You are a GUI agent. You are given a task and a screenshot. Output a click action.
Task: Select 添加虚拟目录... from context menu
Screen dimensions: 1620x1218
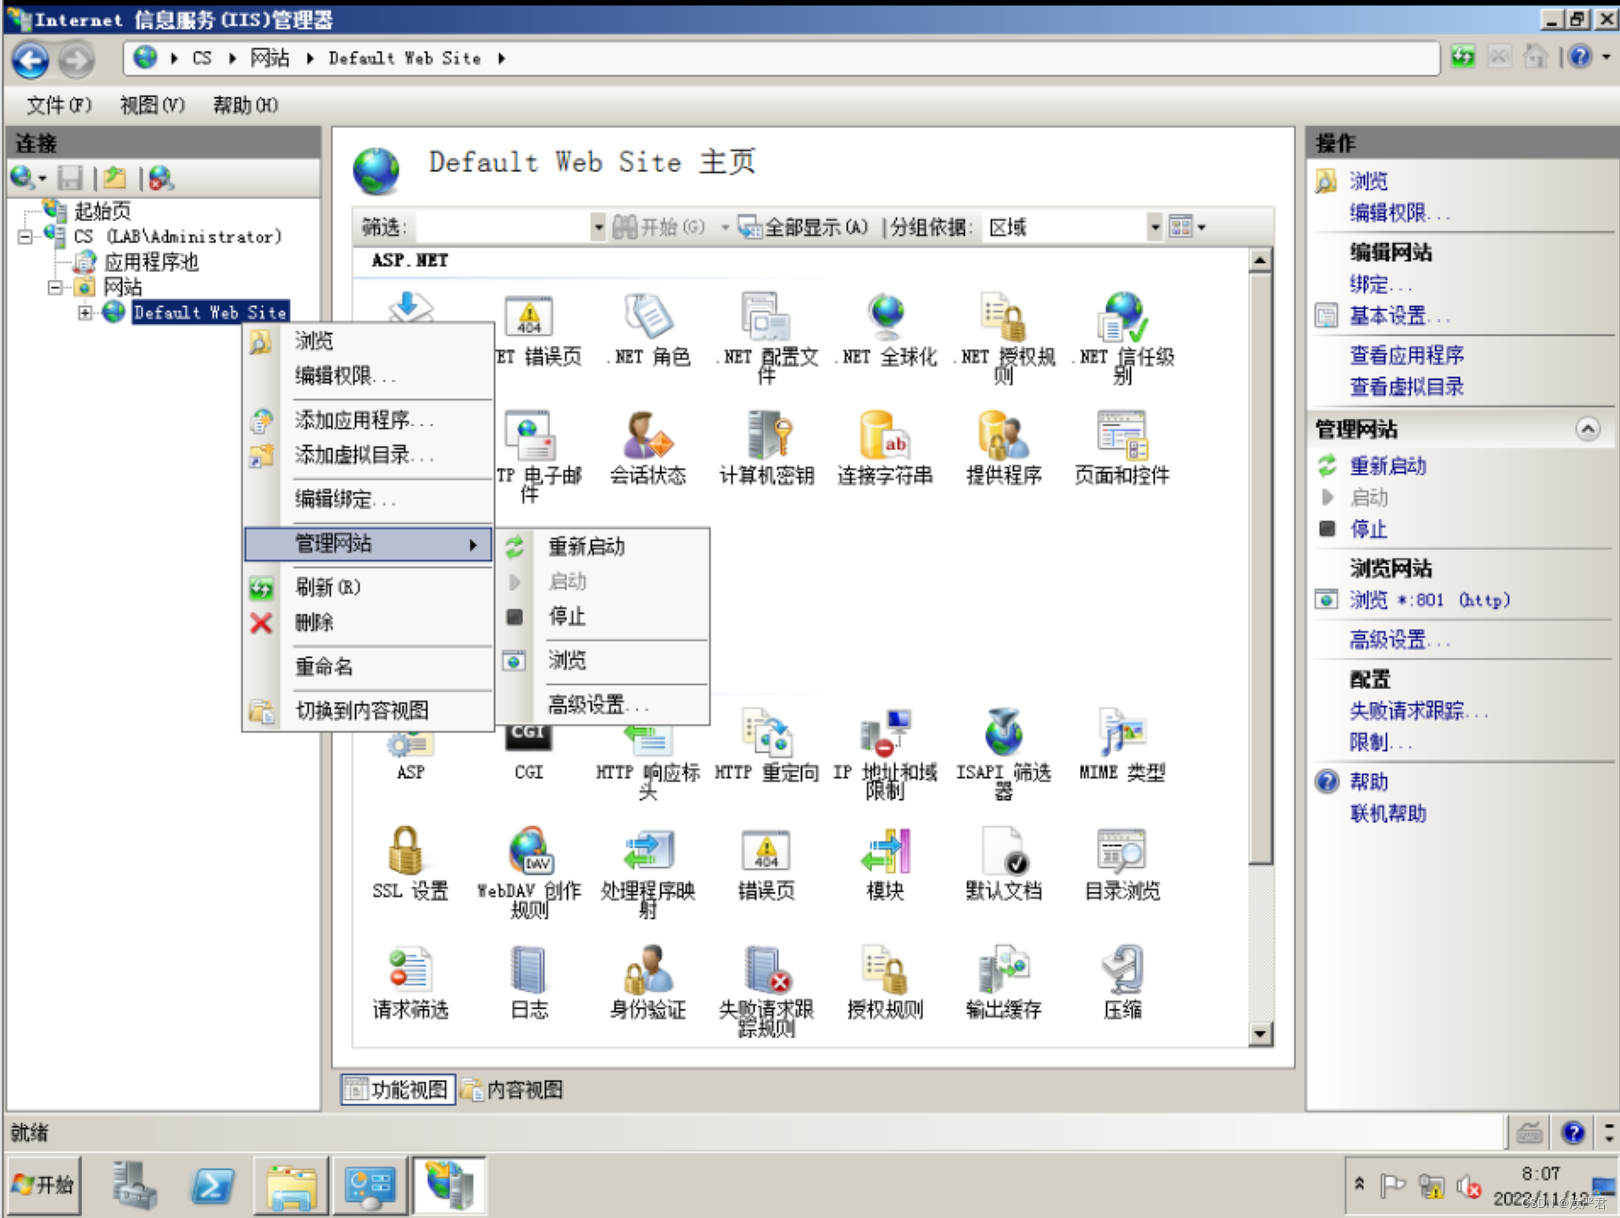click(369, 455)
